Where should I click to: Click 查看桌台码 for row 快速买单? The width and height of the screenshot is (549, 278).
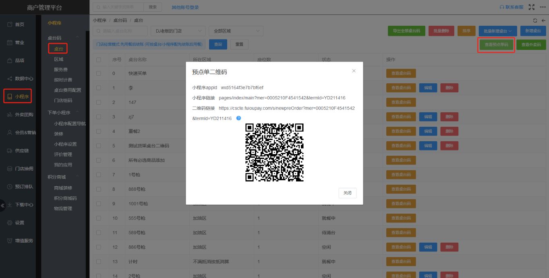point(401,73)
